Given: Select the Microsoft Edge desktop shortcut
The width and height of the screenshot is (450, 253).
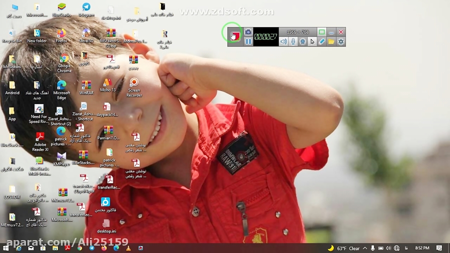Looking at the screenshot, I should 61,90.
